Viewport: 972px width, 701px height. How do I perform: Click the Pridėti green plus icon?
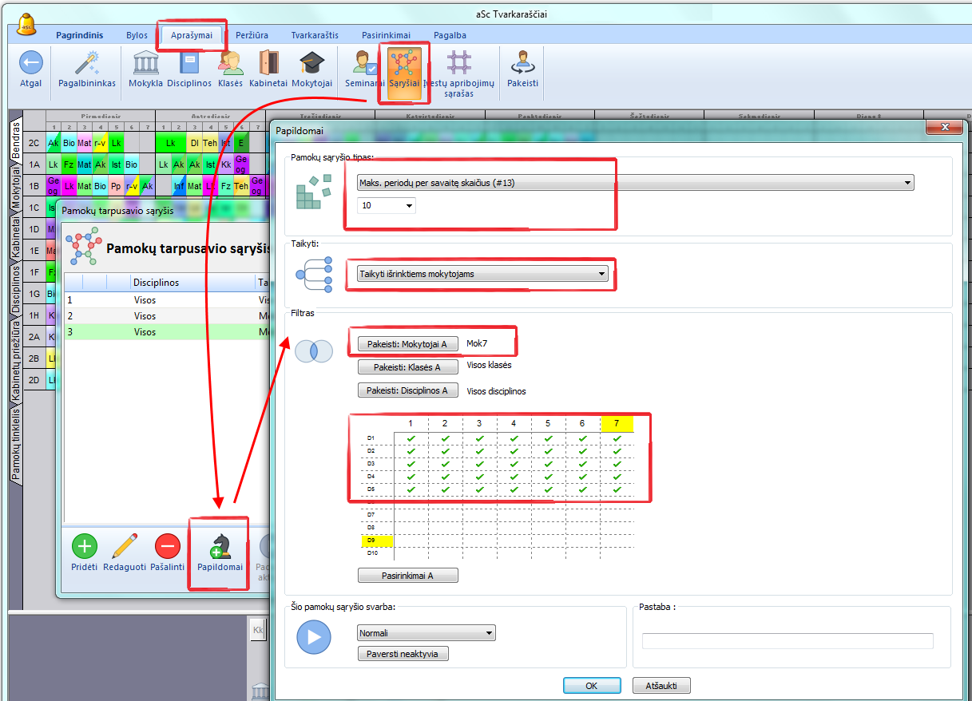point(85,547)
